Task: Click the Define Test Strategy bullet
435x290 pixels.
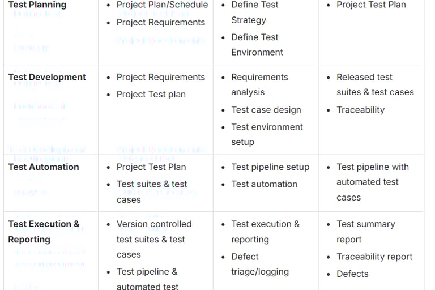Action: click(x=255, y=12)
